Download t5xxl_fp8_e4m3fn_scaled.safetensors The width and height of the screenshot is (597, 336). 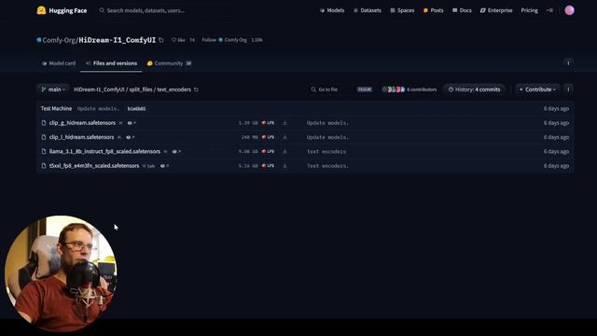285,166
